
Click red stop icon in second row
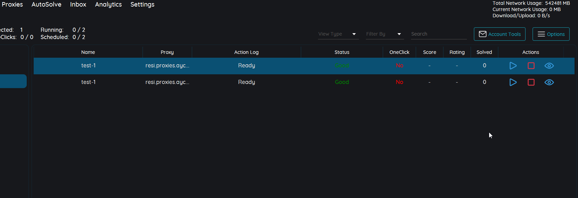coord(531,82)
